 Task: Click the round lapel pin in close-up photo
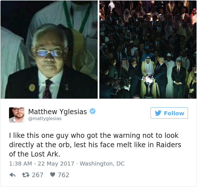pyautogui.click(x=32, y=88)
